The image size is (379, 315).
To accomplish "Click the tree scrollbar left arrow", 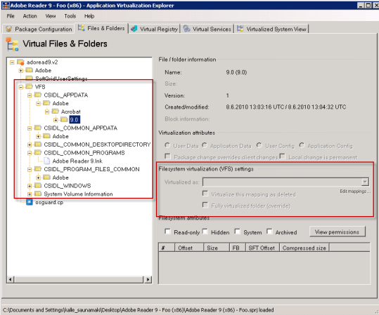I will (x=11, y=279).
